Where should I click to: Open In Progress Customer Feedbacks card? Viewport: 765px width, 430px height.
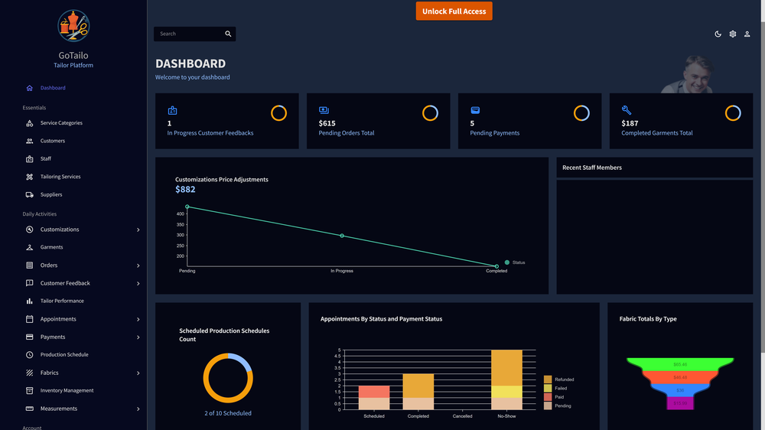pyautogui.click(x=227, y=121)
